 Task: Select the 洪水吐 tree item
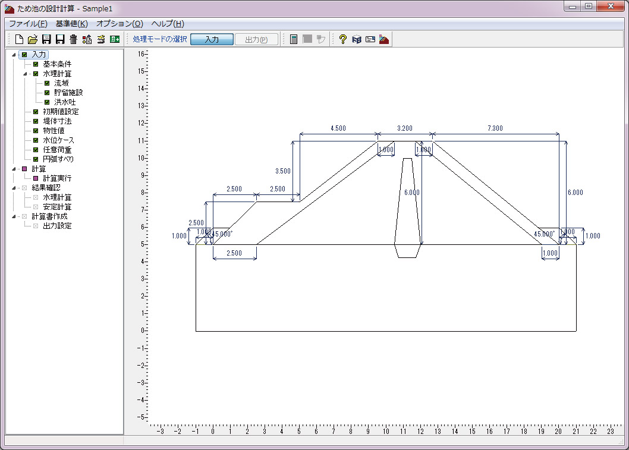click(65, 102)
